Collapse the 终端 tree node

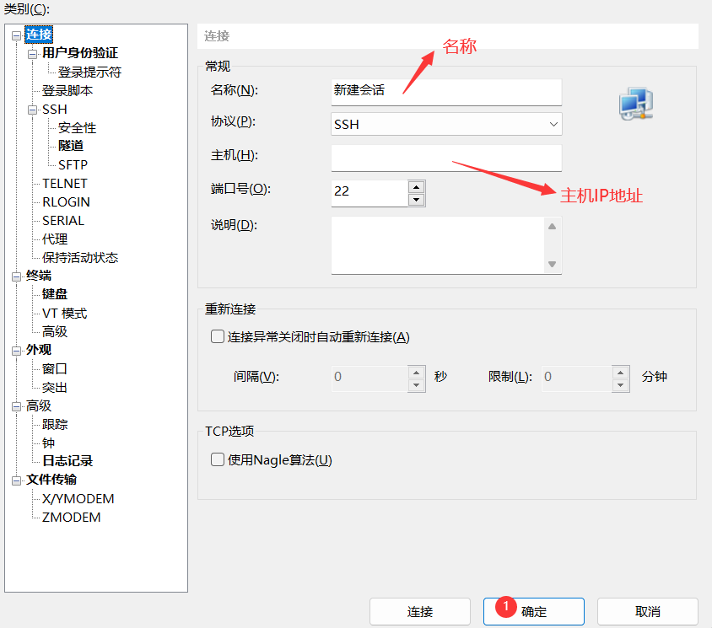point(16,276)
